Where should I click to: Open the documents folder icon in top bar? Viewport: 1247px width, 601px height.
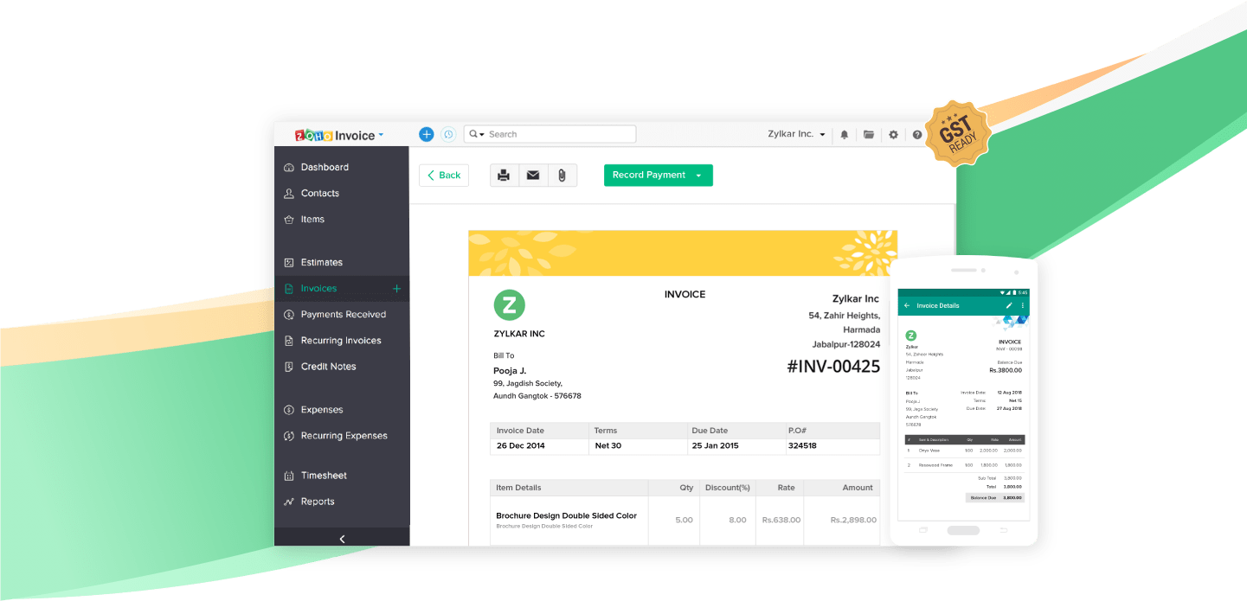pos(869,135)
